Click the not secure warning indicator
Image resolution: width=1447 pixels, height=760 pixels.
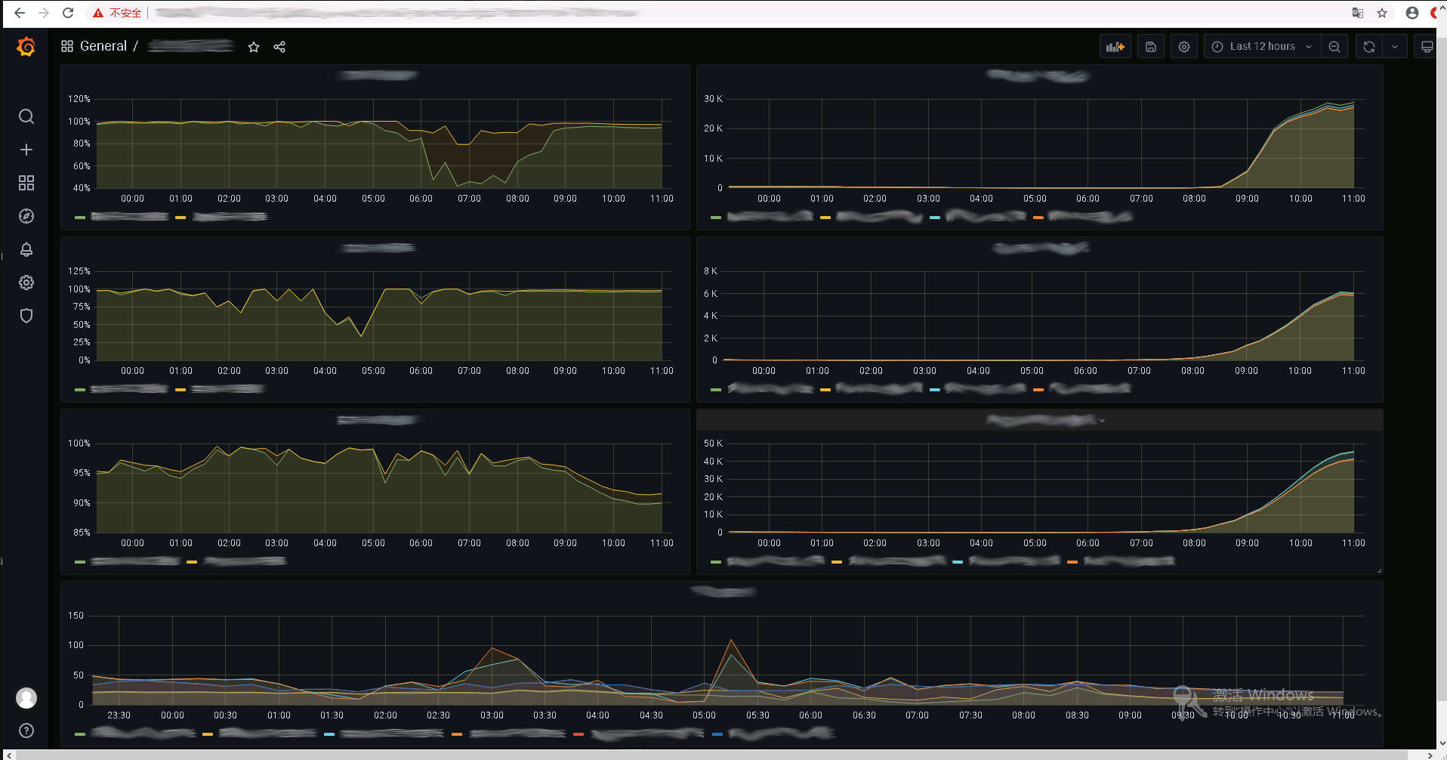click(117, 13)
